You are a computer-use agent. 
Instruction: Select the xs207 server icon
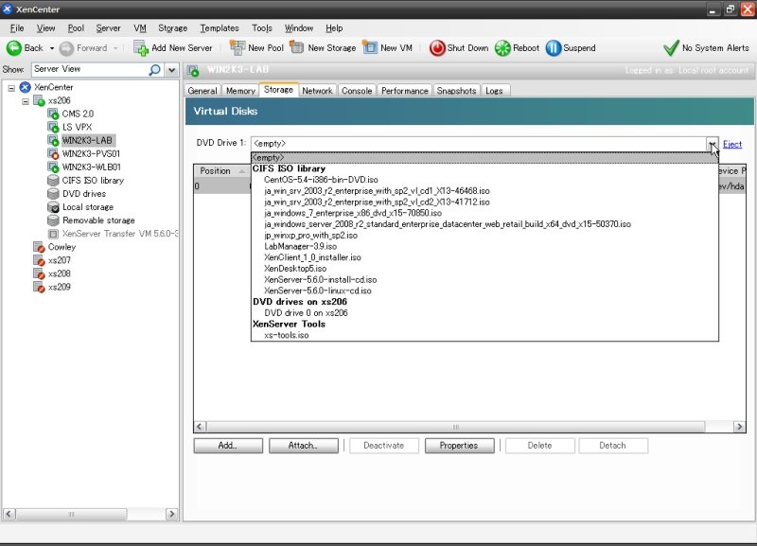tap(39, 260)
